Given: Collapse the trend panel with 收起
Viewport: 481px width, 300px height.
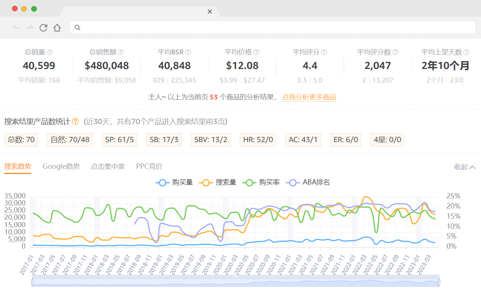Looking at the screenshot, I should point(465,167).
